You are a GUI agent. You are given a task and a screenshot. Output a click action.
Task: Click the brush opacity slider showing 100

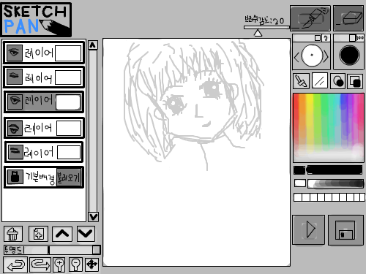348,38
